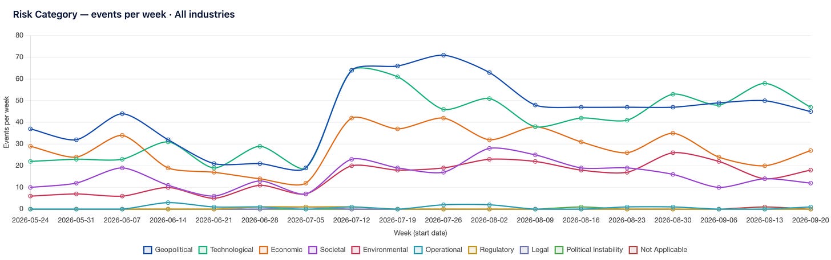This screenshot has height=260, width=831.
Task: Click Technological data point at 2026-09-13
Action: click(x=764, y=84)
